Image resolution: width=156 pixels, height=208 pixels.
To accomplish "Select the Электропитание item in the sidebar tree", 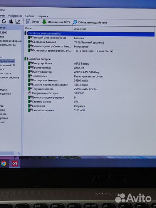I will click(7, 61).
